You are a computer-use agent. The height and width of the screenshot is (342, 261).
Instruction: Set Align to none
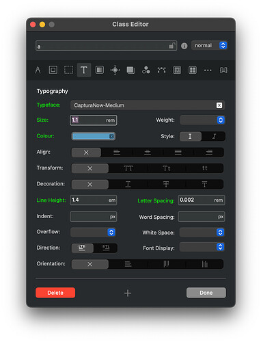pos(86,153)
